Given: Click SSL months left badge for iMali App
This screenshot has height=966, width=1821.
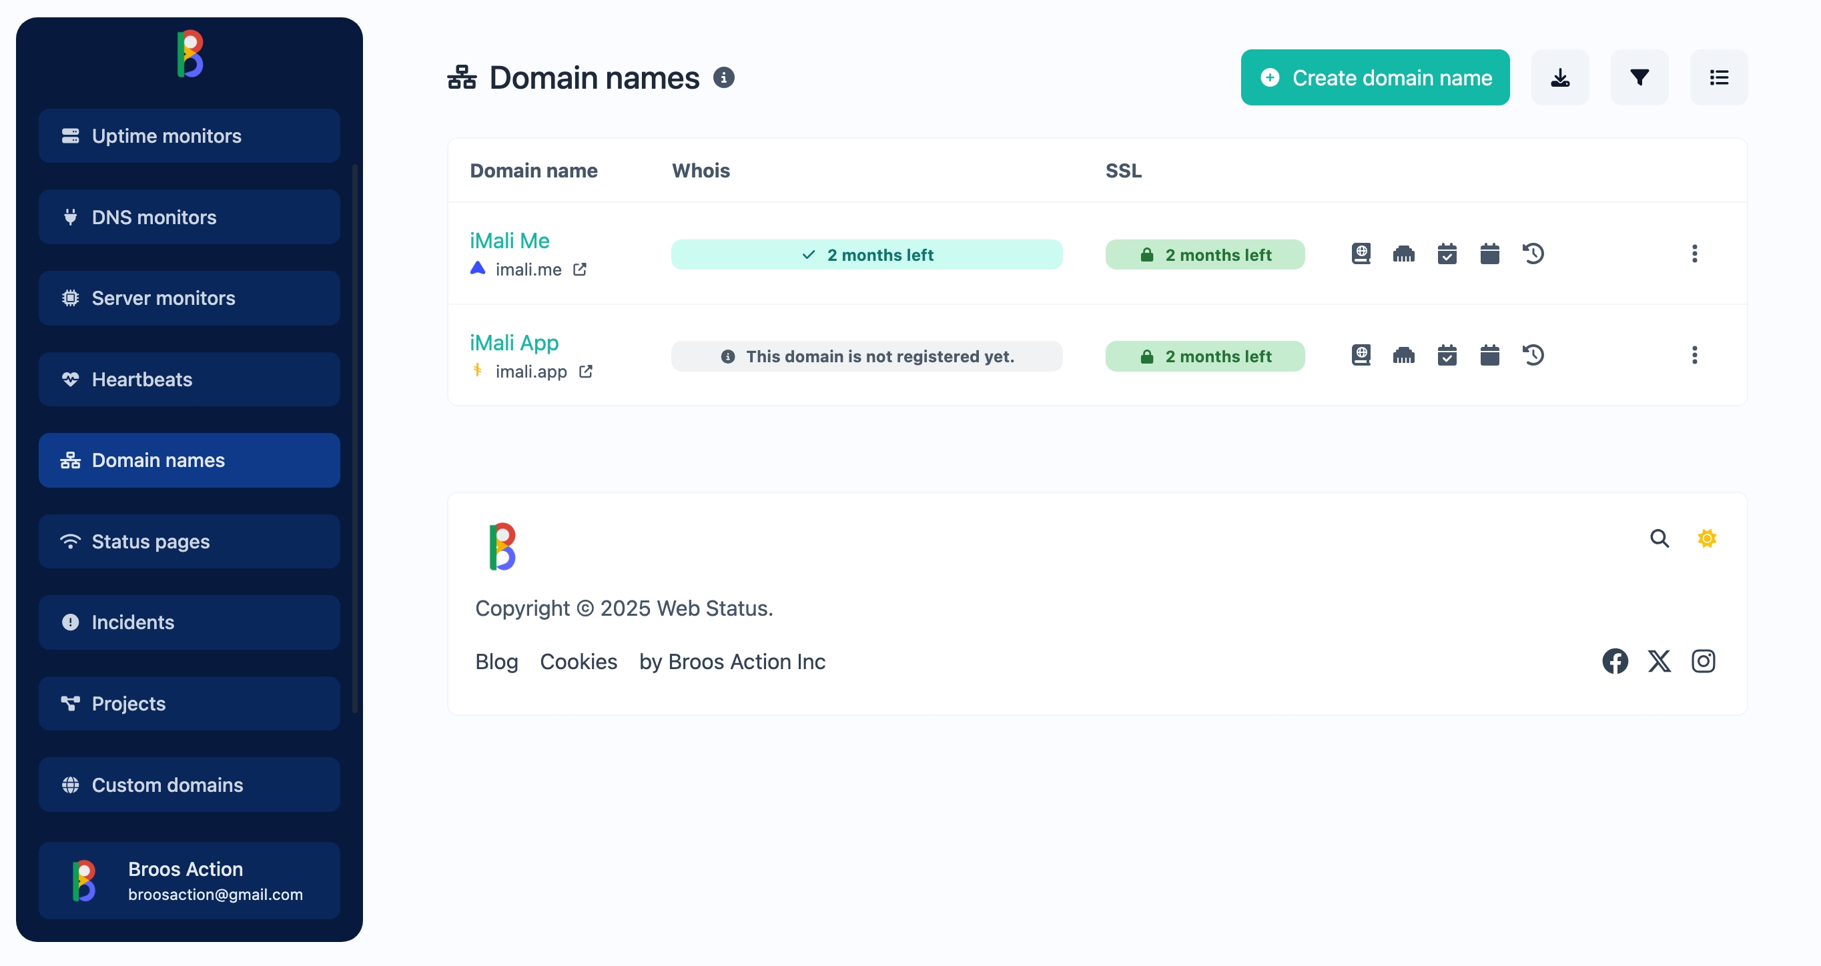Looking at the screenshot, I should click(1204, 356).
